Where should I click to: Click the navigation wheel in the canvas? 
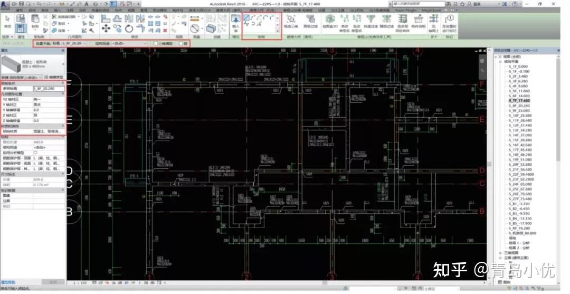(482, 60)
